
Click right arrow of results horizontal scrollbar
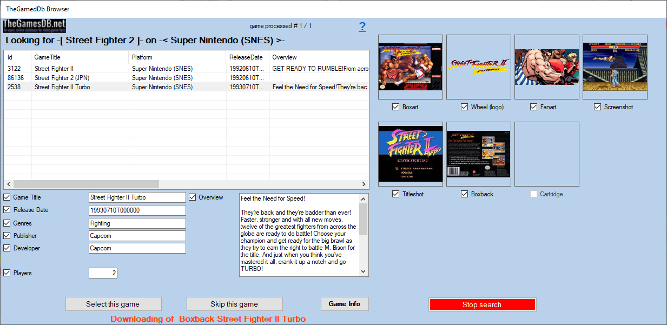pyautogui.click(x=364, y=184)
